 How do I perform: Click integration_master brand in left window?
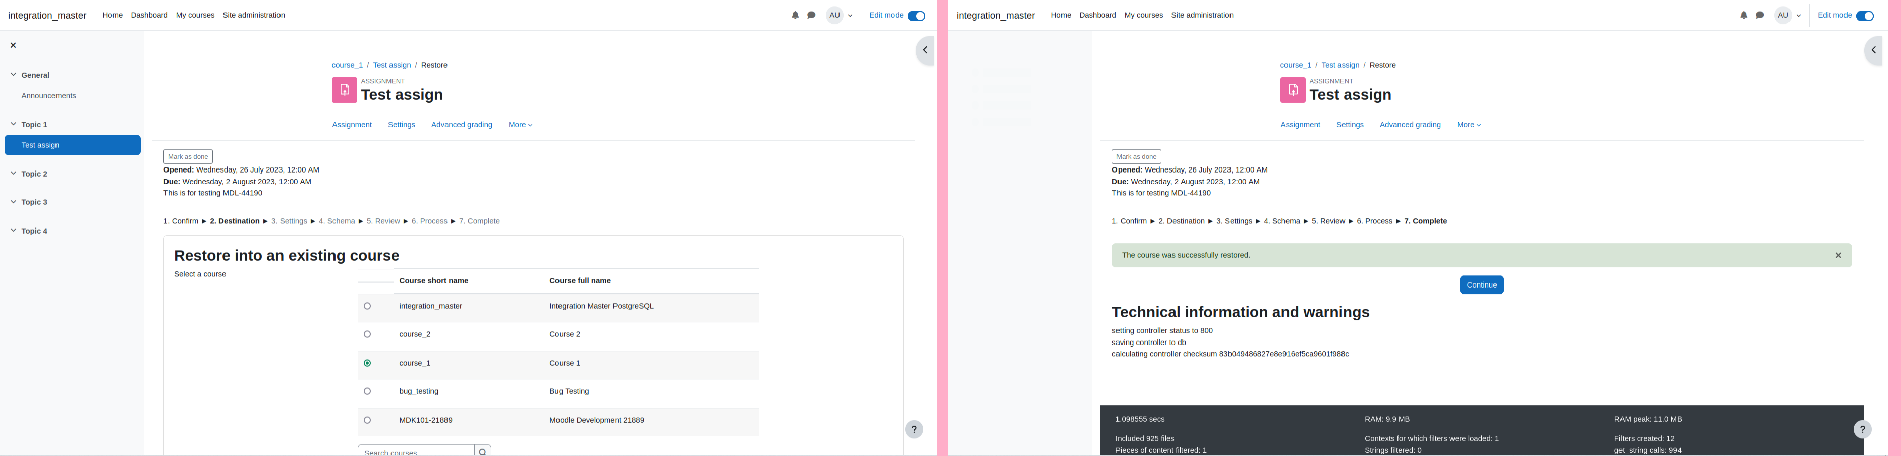[x=47, y=16]
